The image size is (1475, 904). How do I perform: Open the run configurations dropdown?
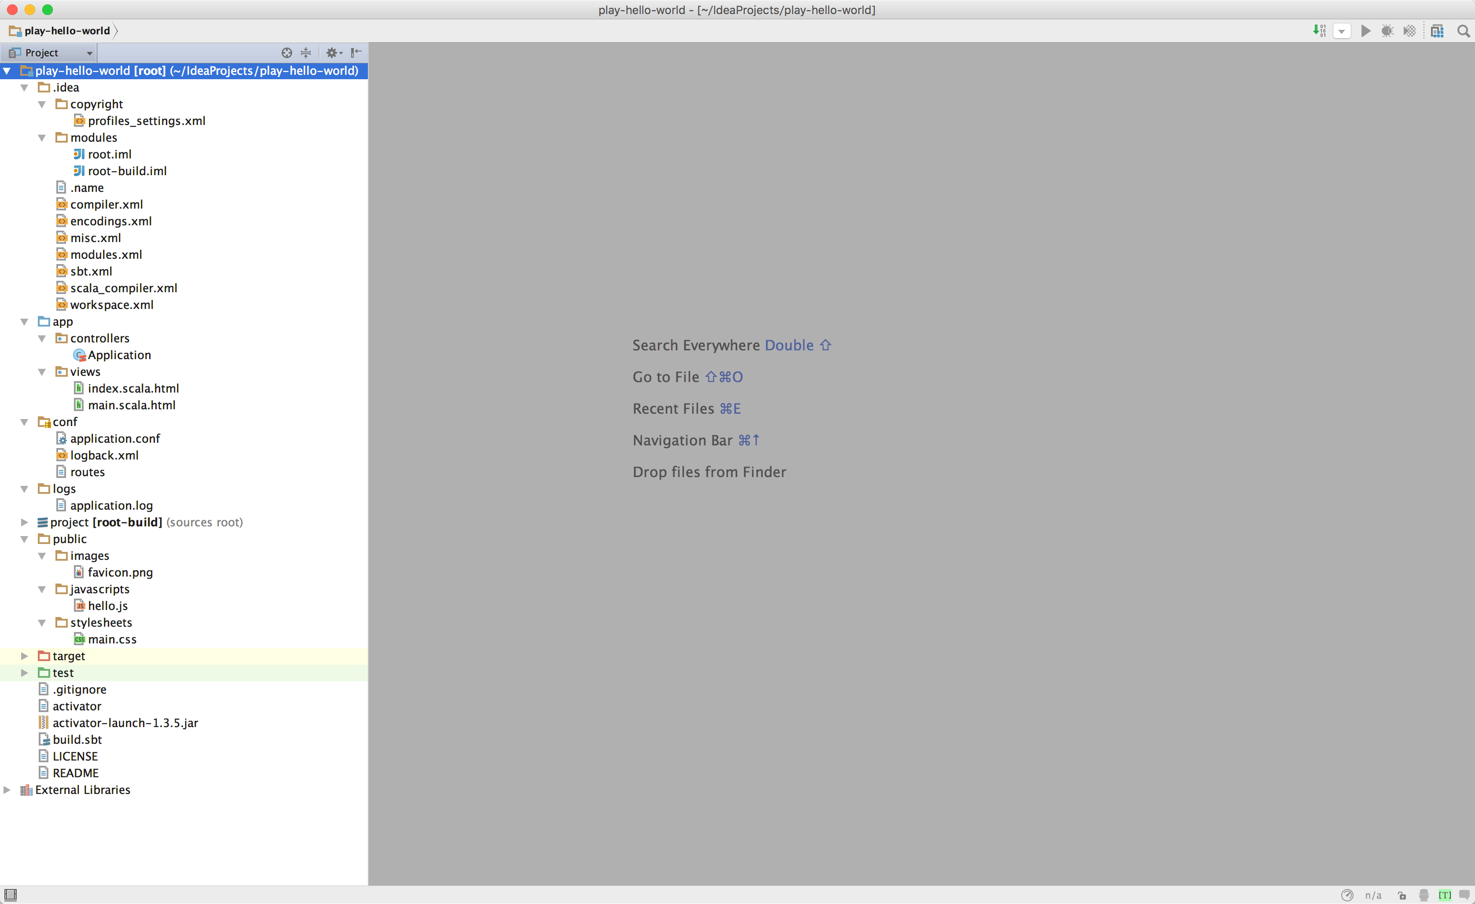(1342, 30)
